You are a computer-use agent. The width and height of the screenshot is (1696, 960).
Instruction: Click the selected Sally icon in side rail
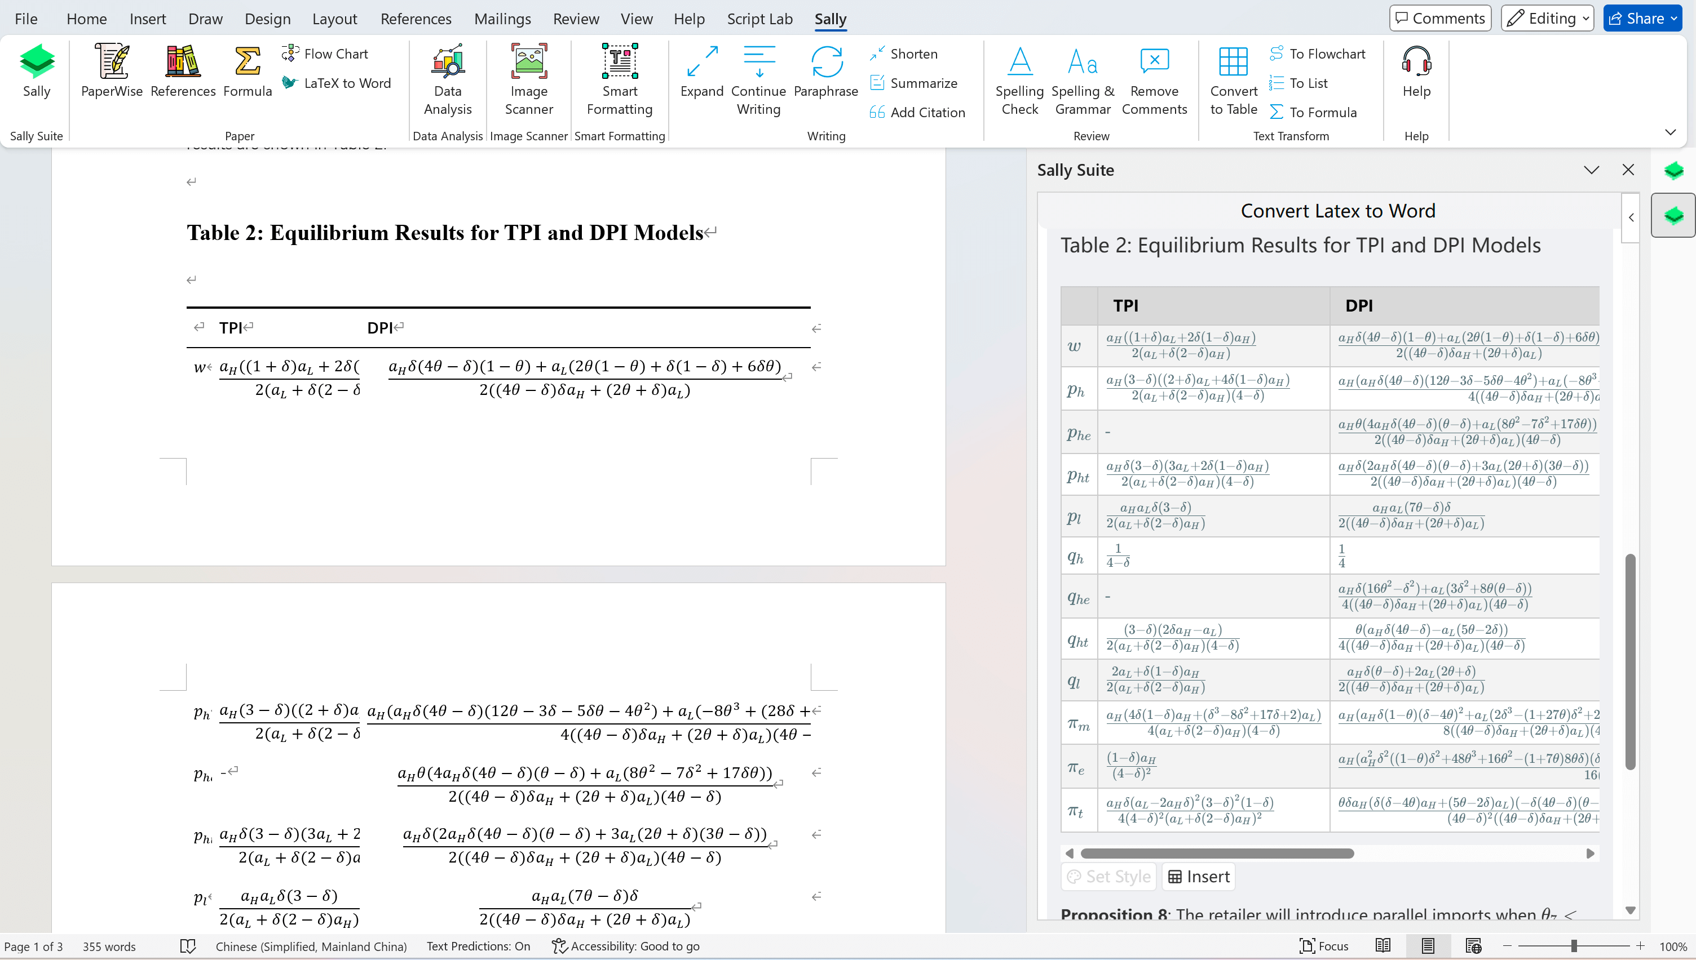pos(1673,215)
